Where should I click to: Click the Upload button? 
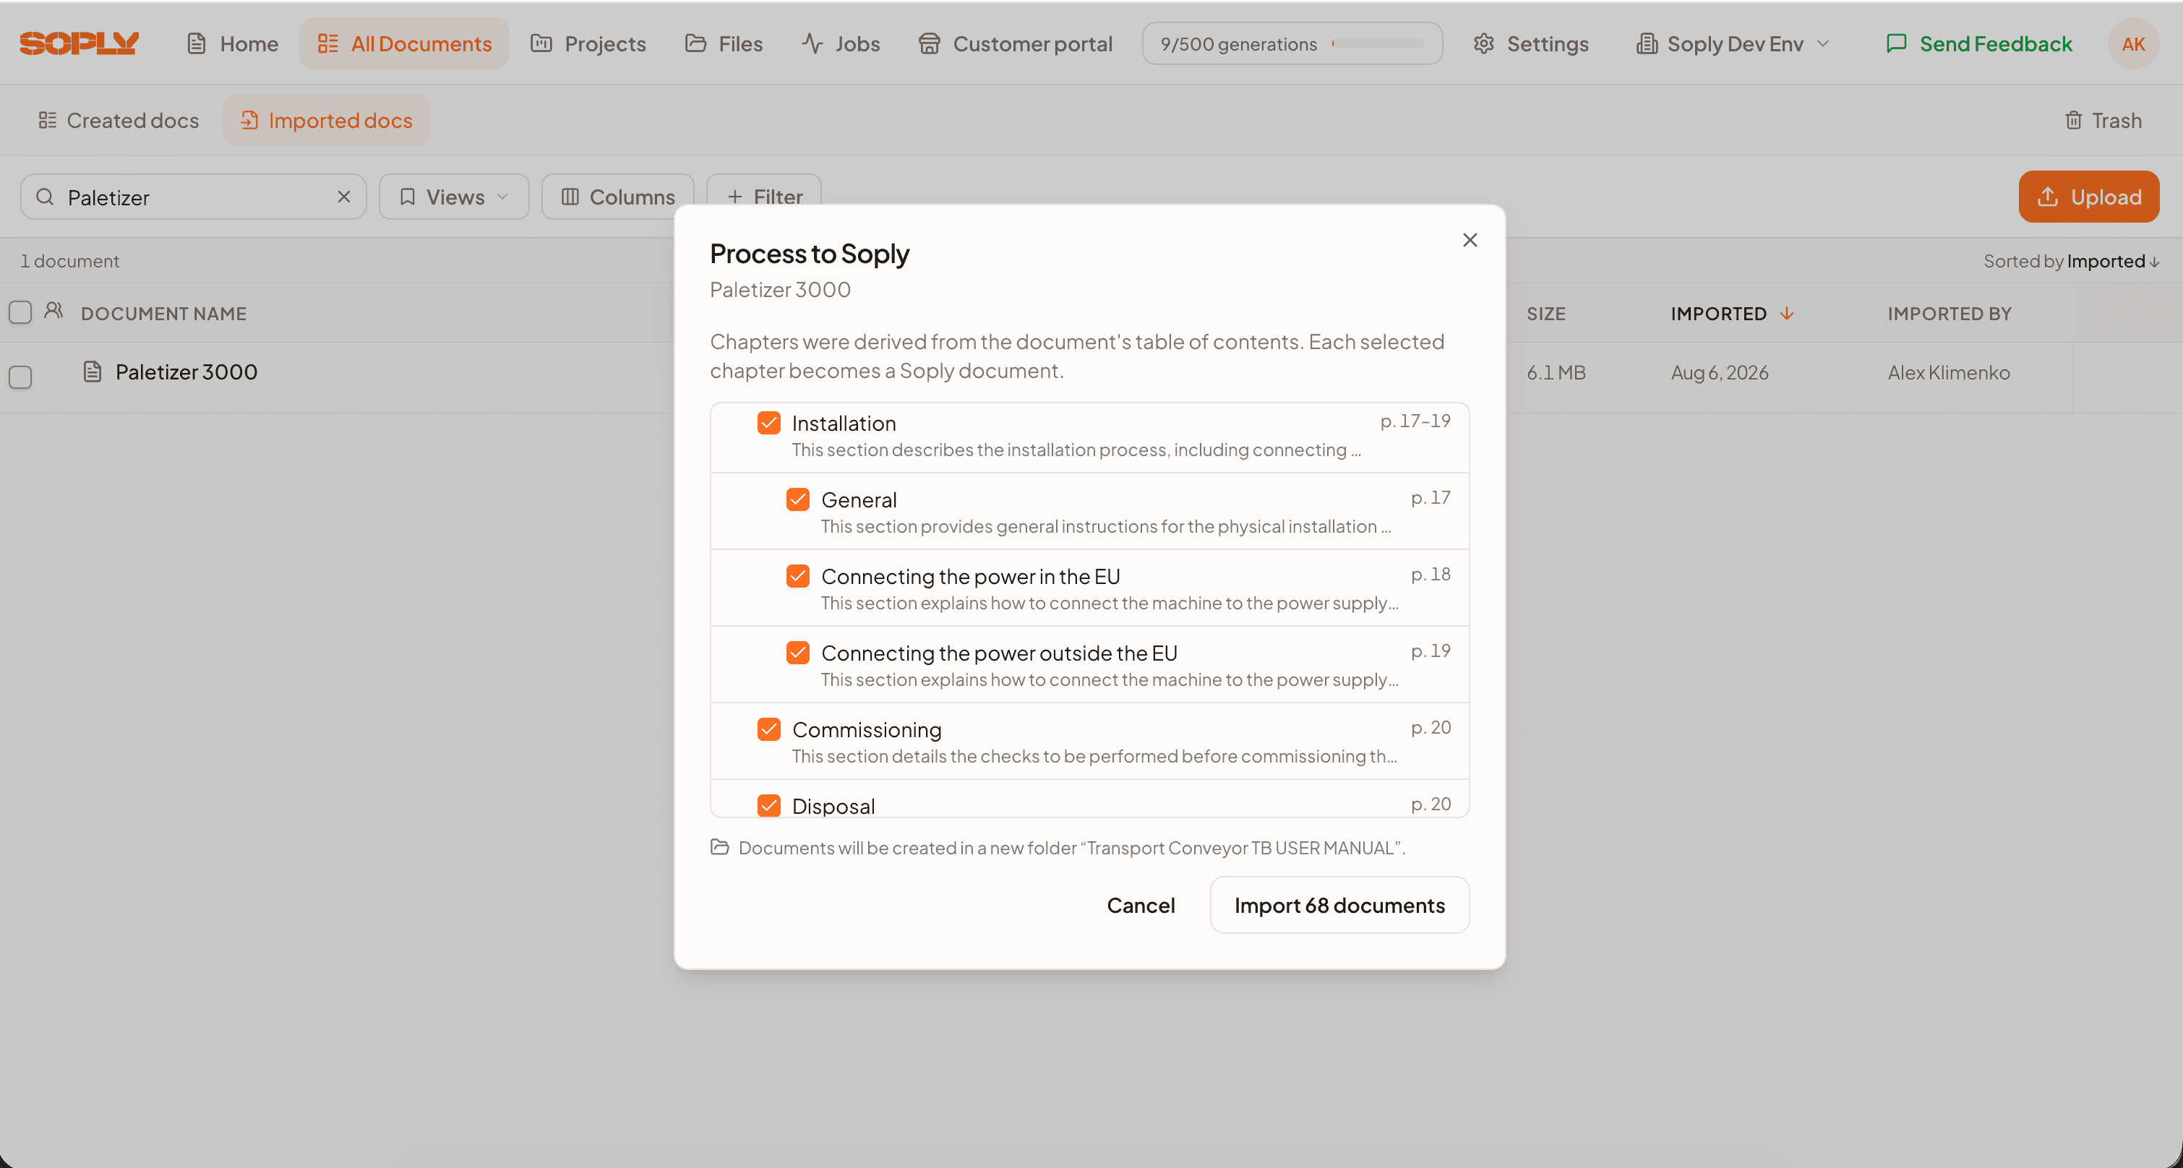click(2089, 197)
